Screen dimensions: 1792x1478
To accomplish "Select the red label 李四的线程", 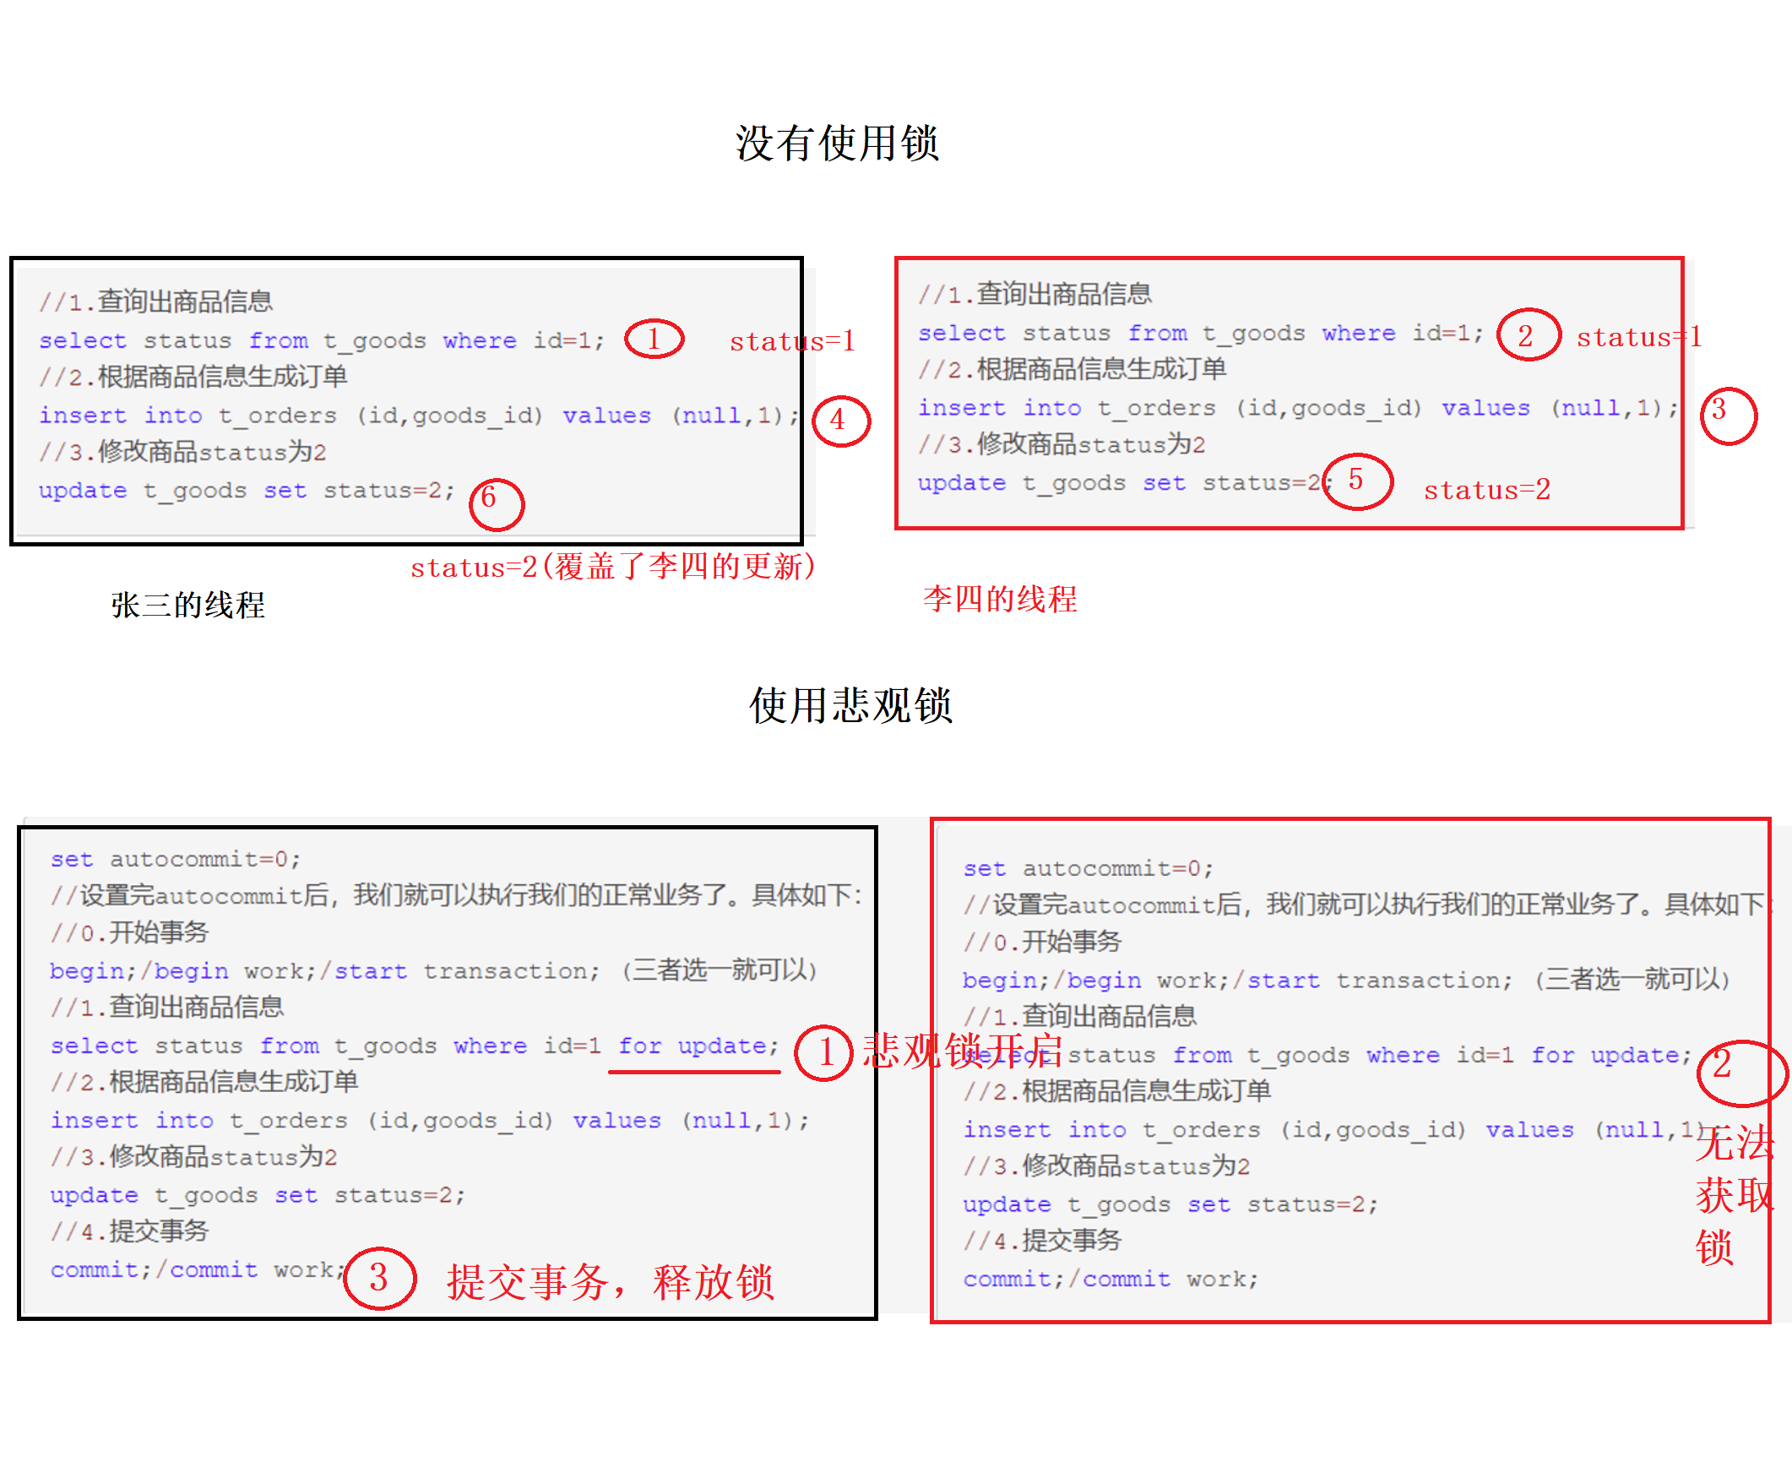I will click(999, 599).
